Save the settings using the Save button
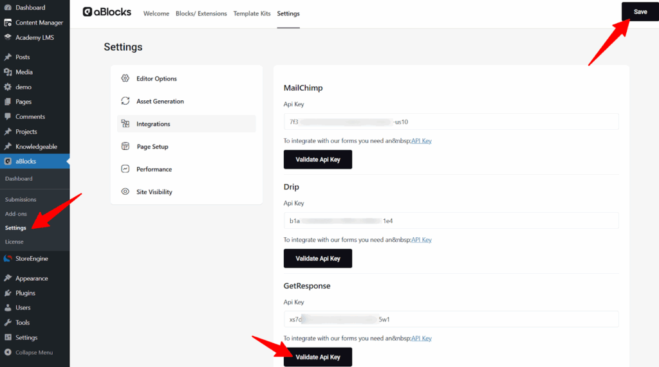 (640, 12)
